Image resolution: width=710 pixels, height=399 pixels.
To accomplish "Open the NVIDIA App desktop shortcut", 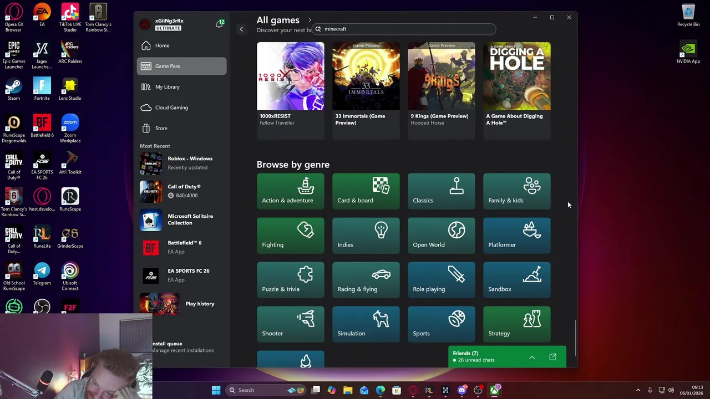I will pyautogui.click(x=688, y=53).
